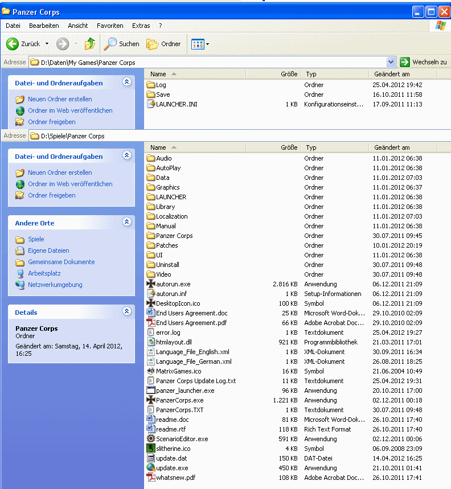Sort lower list by Geändert am header
Viewport: 451px width, 489px height.
(403, 147)
